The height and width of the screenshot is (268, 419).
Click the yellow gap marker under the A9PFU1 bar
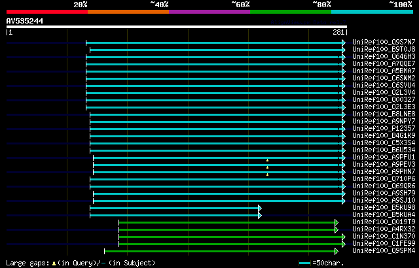[x=267, y=160]
